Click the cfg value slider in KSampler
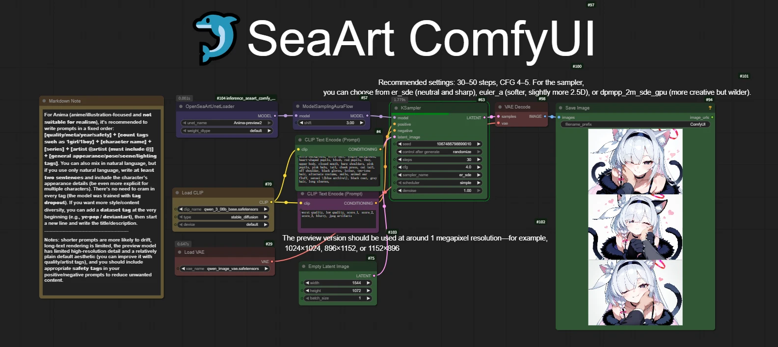The width and height of the screenshot is (778, 347). pyautogui.click(x=439, y=167)
